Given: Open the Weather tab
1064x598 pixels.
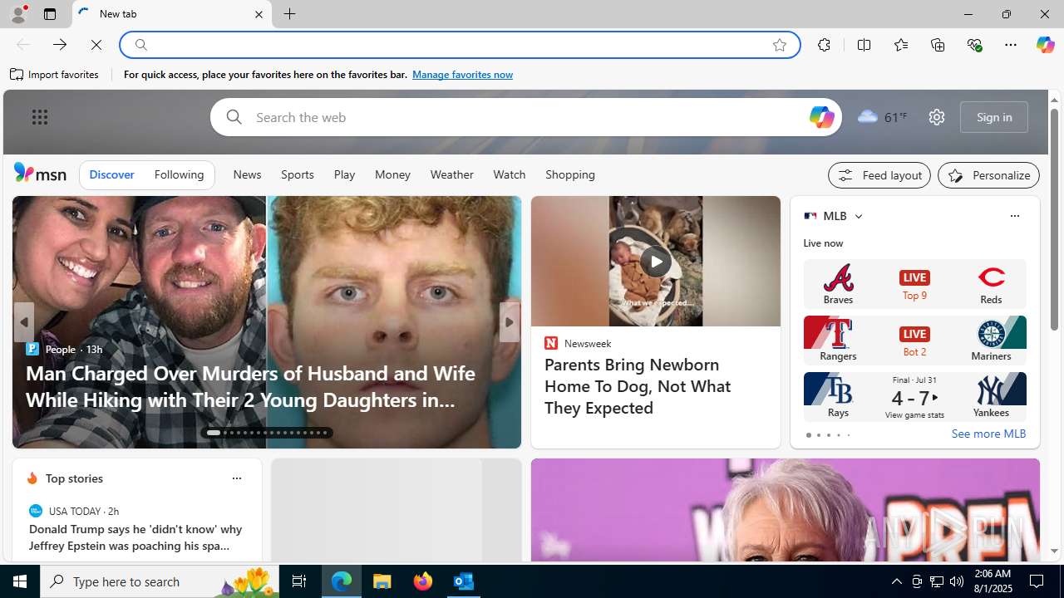Looking at the screenshot, I should point(451,175).
